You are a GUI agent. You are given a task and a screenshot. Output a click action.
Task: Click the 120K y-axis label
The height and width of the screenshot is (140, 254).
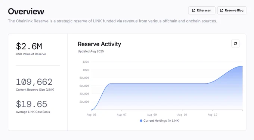tap(86, 62)
